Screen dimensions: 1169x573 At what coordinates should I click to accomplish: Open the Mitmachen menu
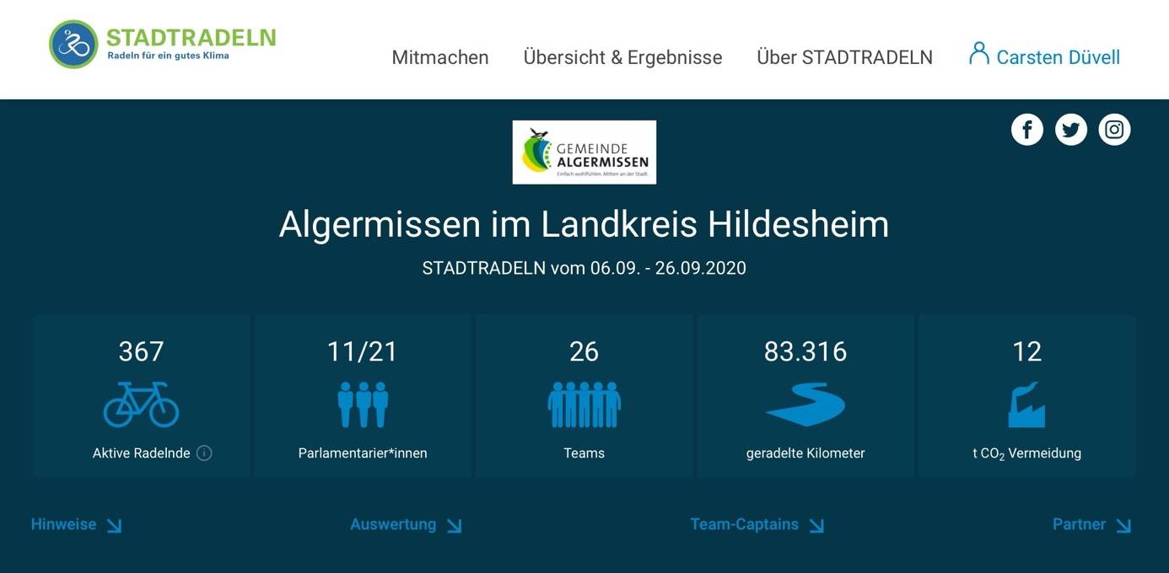click(440, 57)
